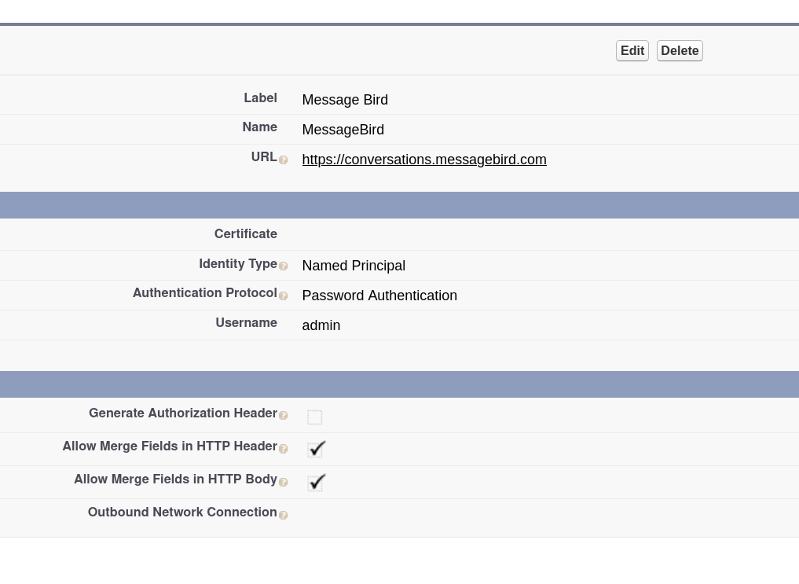Click the 'Username' field label

(x=246, y=322)
